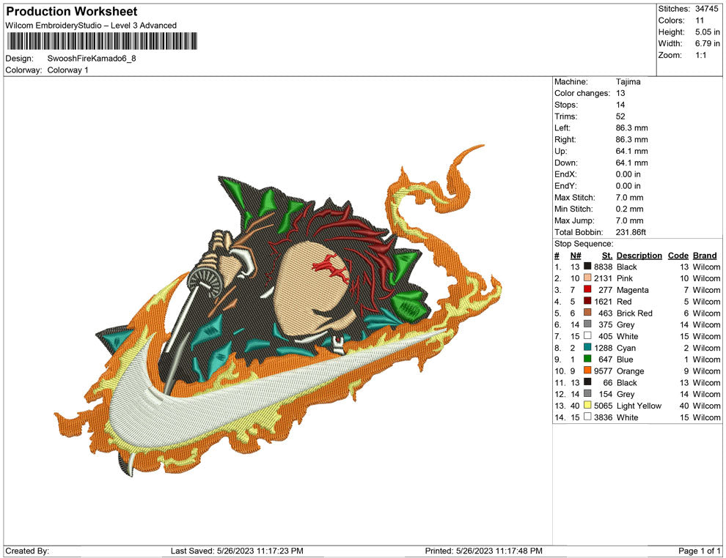Select the Orange color swatch in stop 10

click(x=587, y=371)
